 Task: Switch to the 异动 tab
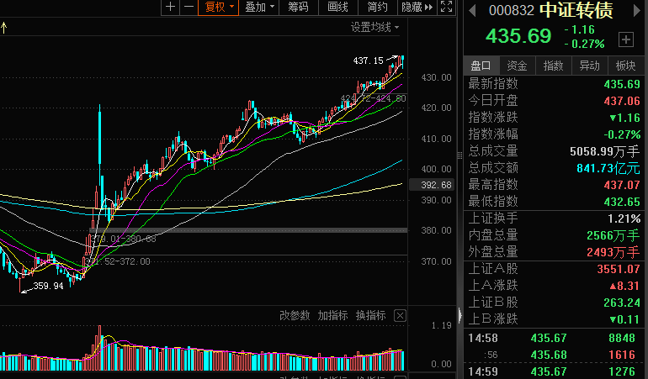(589, 66)
